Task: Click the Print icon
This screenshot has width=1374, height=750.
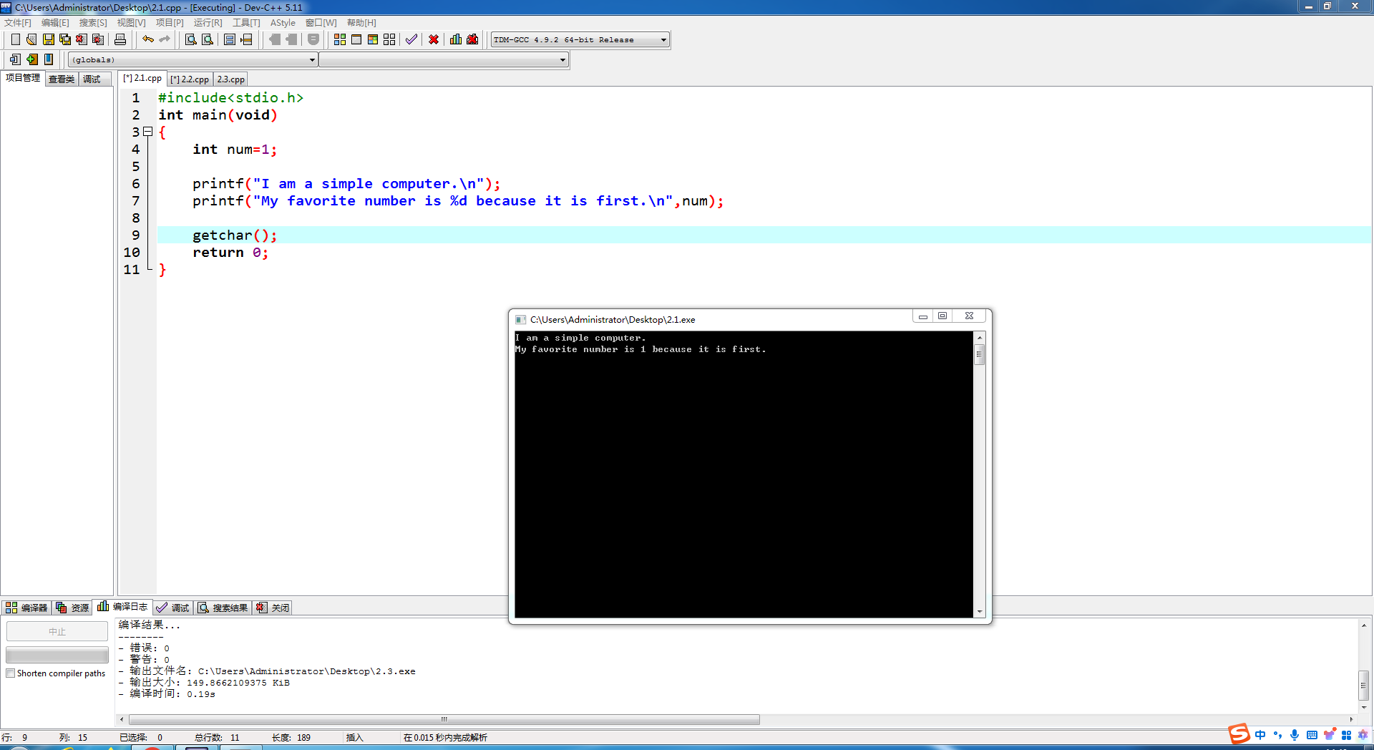Action: 120,39
